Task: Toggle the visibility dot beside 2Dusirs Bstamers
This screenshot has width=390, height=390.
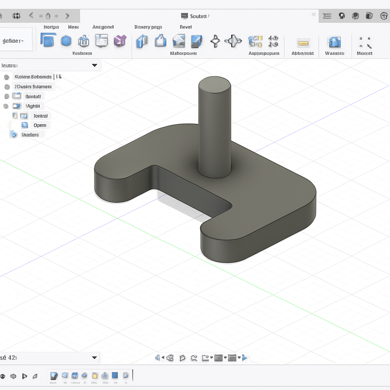Action: pos(6,87)
